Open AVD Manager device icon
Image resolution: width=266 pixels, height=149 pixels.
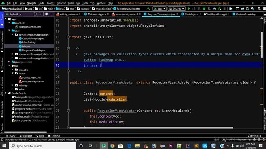[248, 9]
